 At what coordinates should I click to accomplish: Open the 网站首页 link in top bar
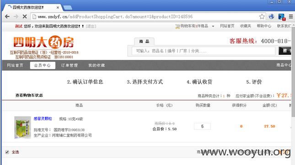click(x=227, y=26)
